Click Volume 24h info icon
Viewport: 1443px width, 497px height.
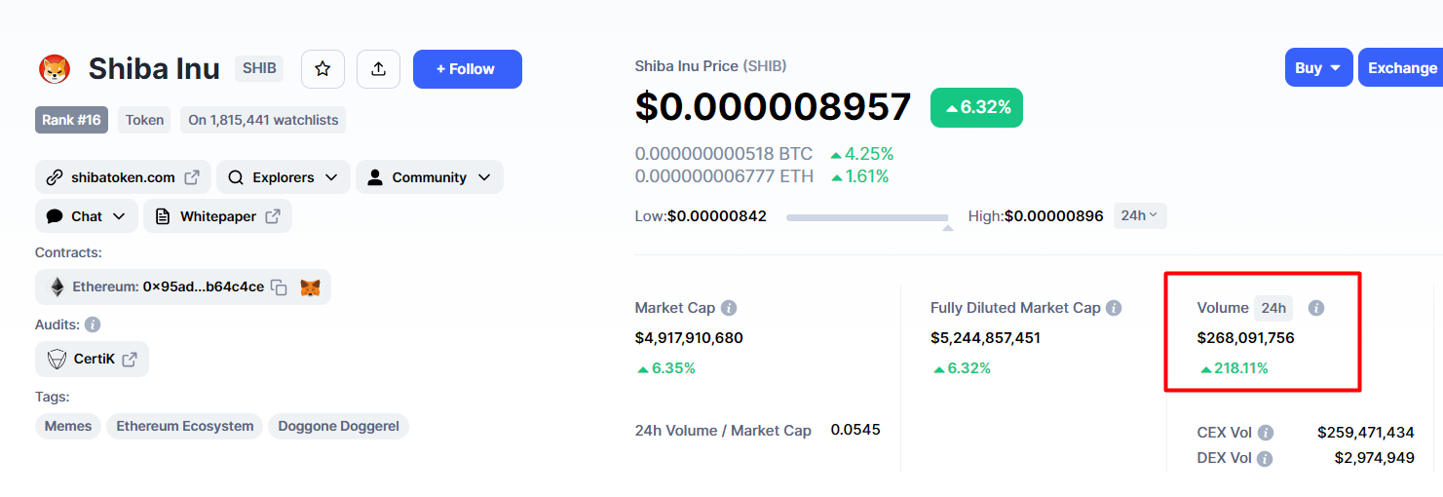click(x=1316, y=308)
